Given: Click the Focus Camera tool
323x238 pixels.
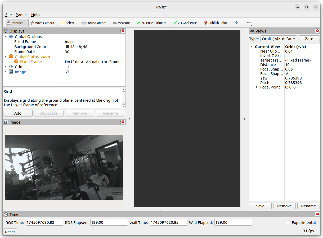Looking at the screenshot, I should click(x=94, y=23).
